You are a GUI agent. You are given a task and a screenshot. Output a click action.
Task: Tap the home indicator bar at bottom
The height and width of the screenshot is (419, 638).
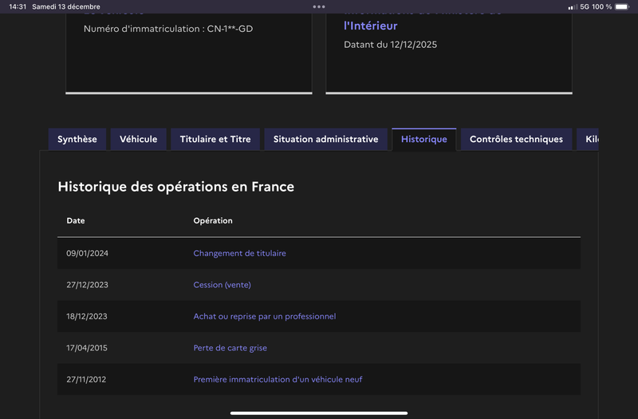click(319, 413)
